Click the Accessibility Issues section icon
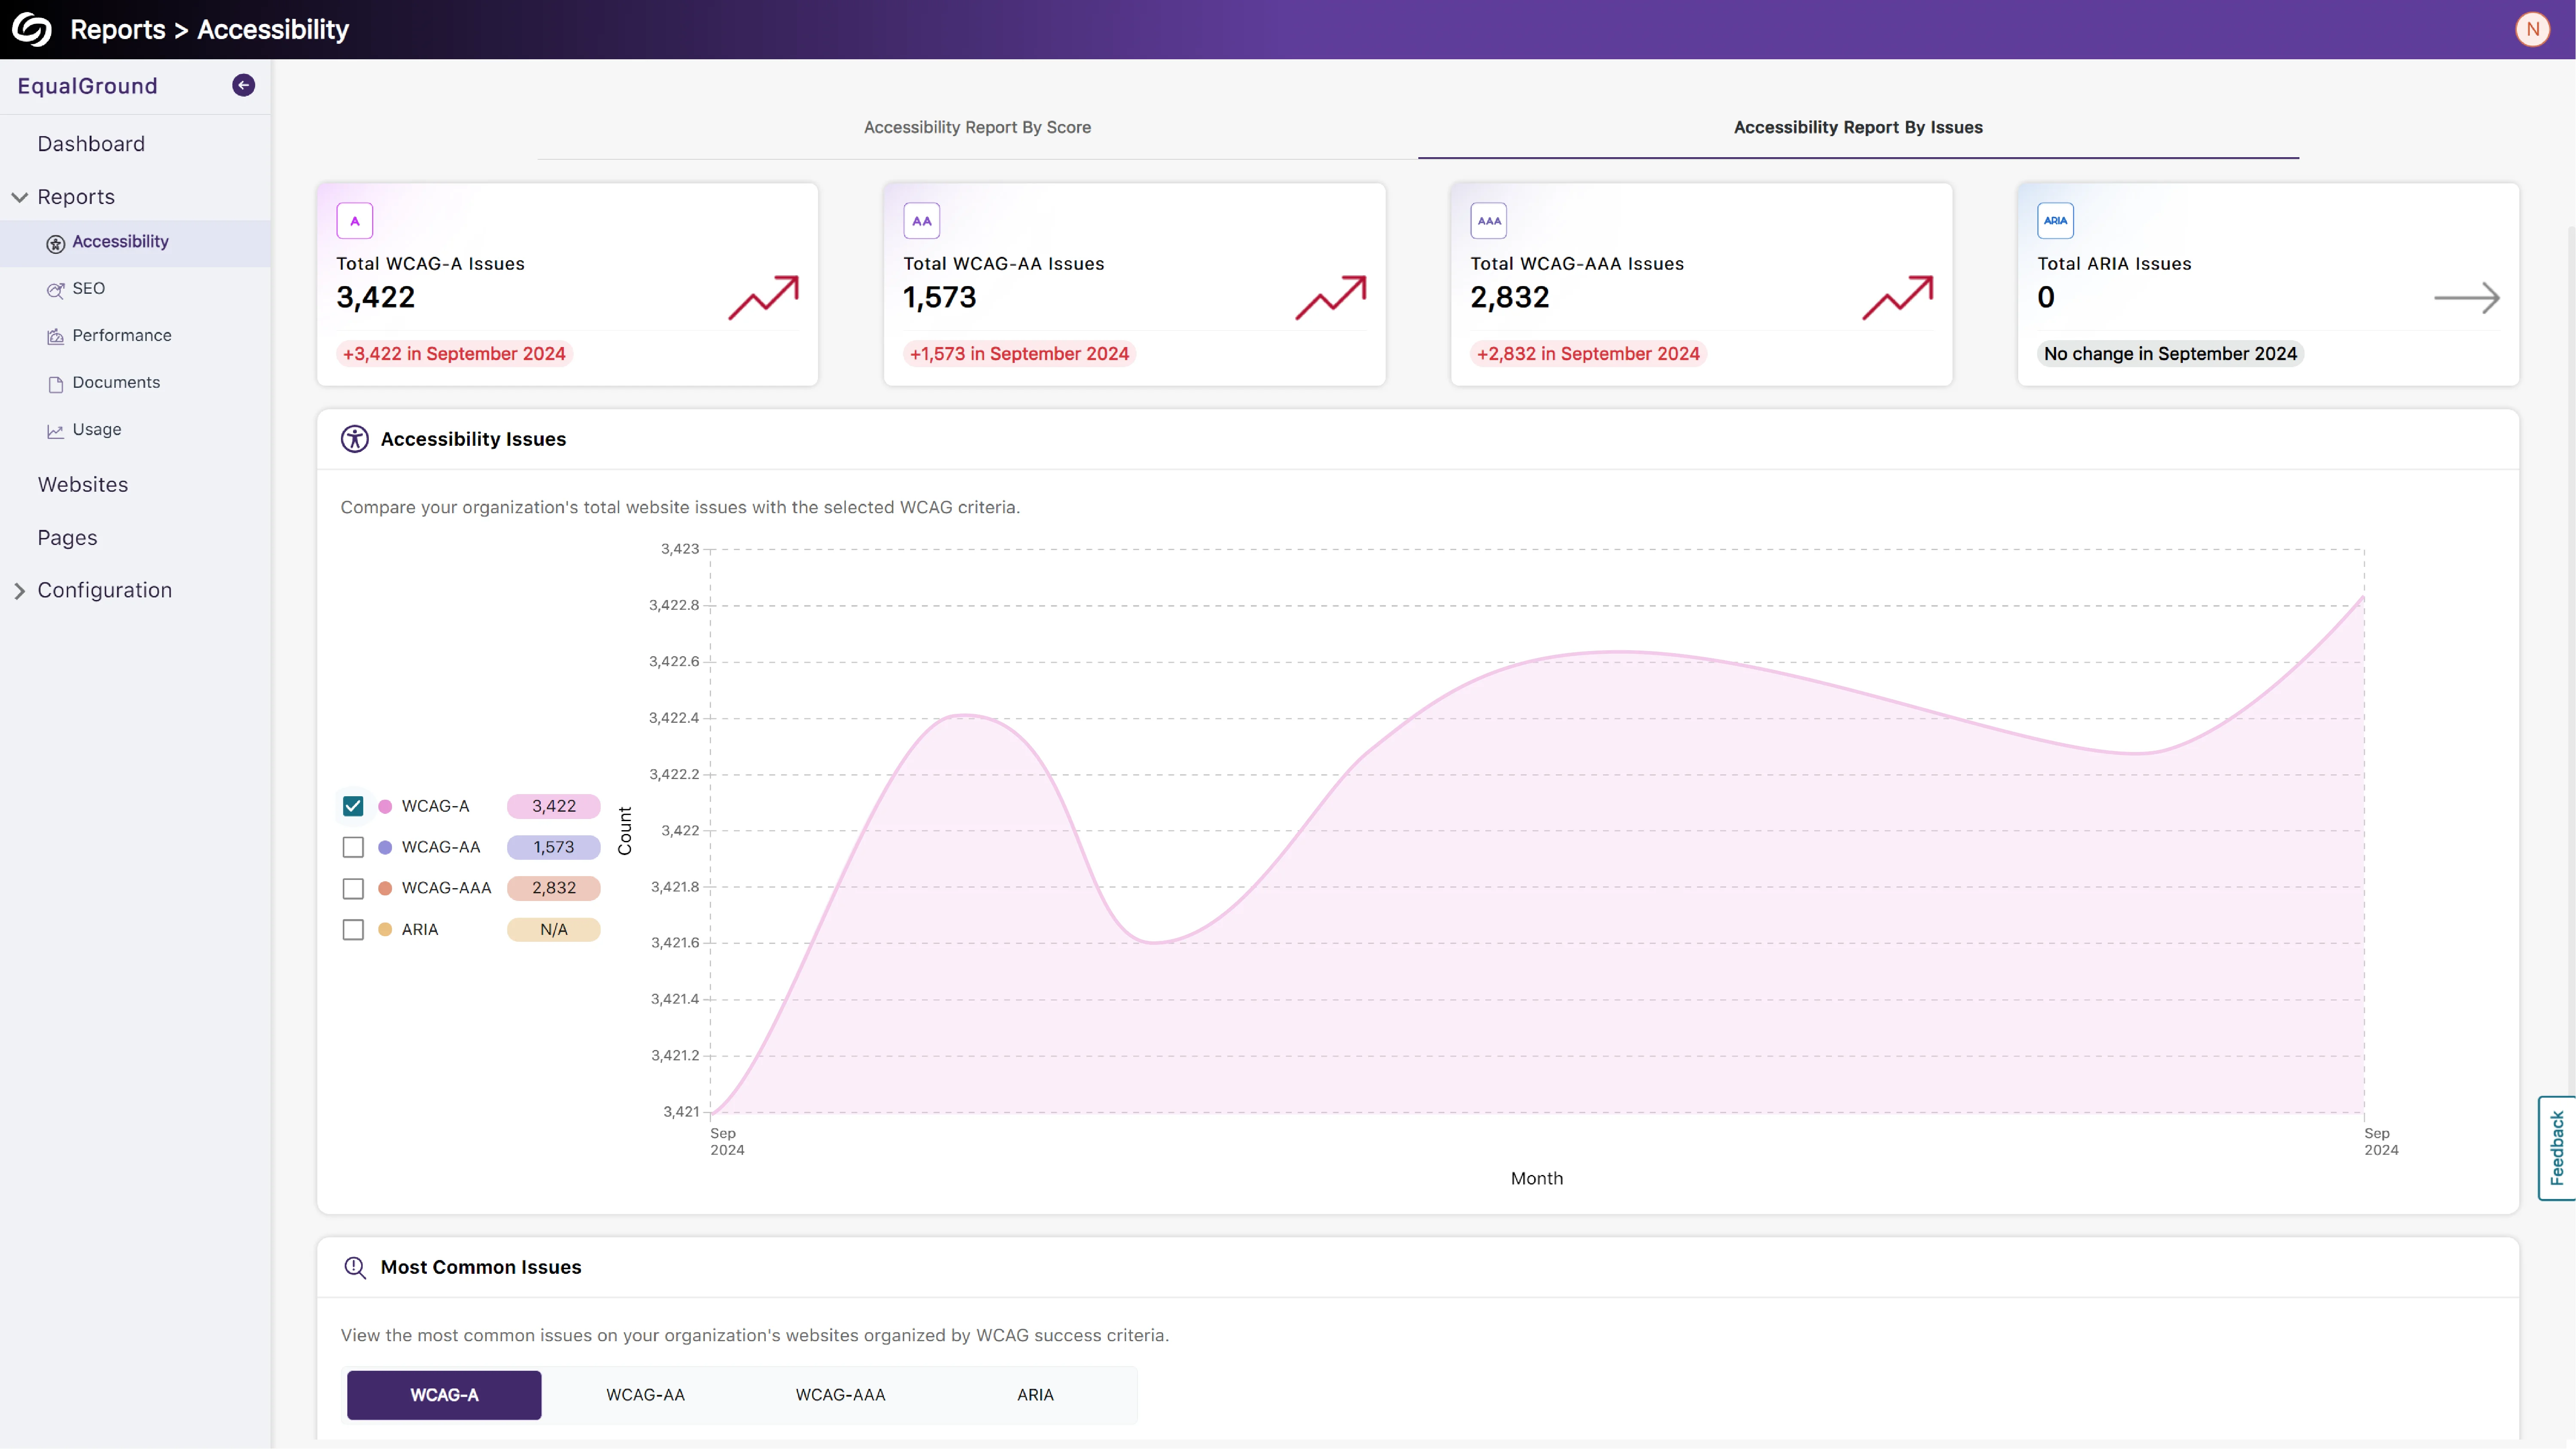The height and width of the screenshot is (1449, 2576). pos(355,439)
